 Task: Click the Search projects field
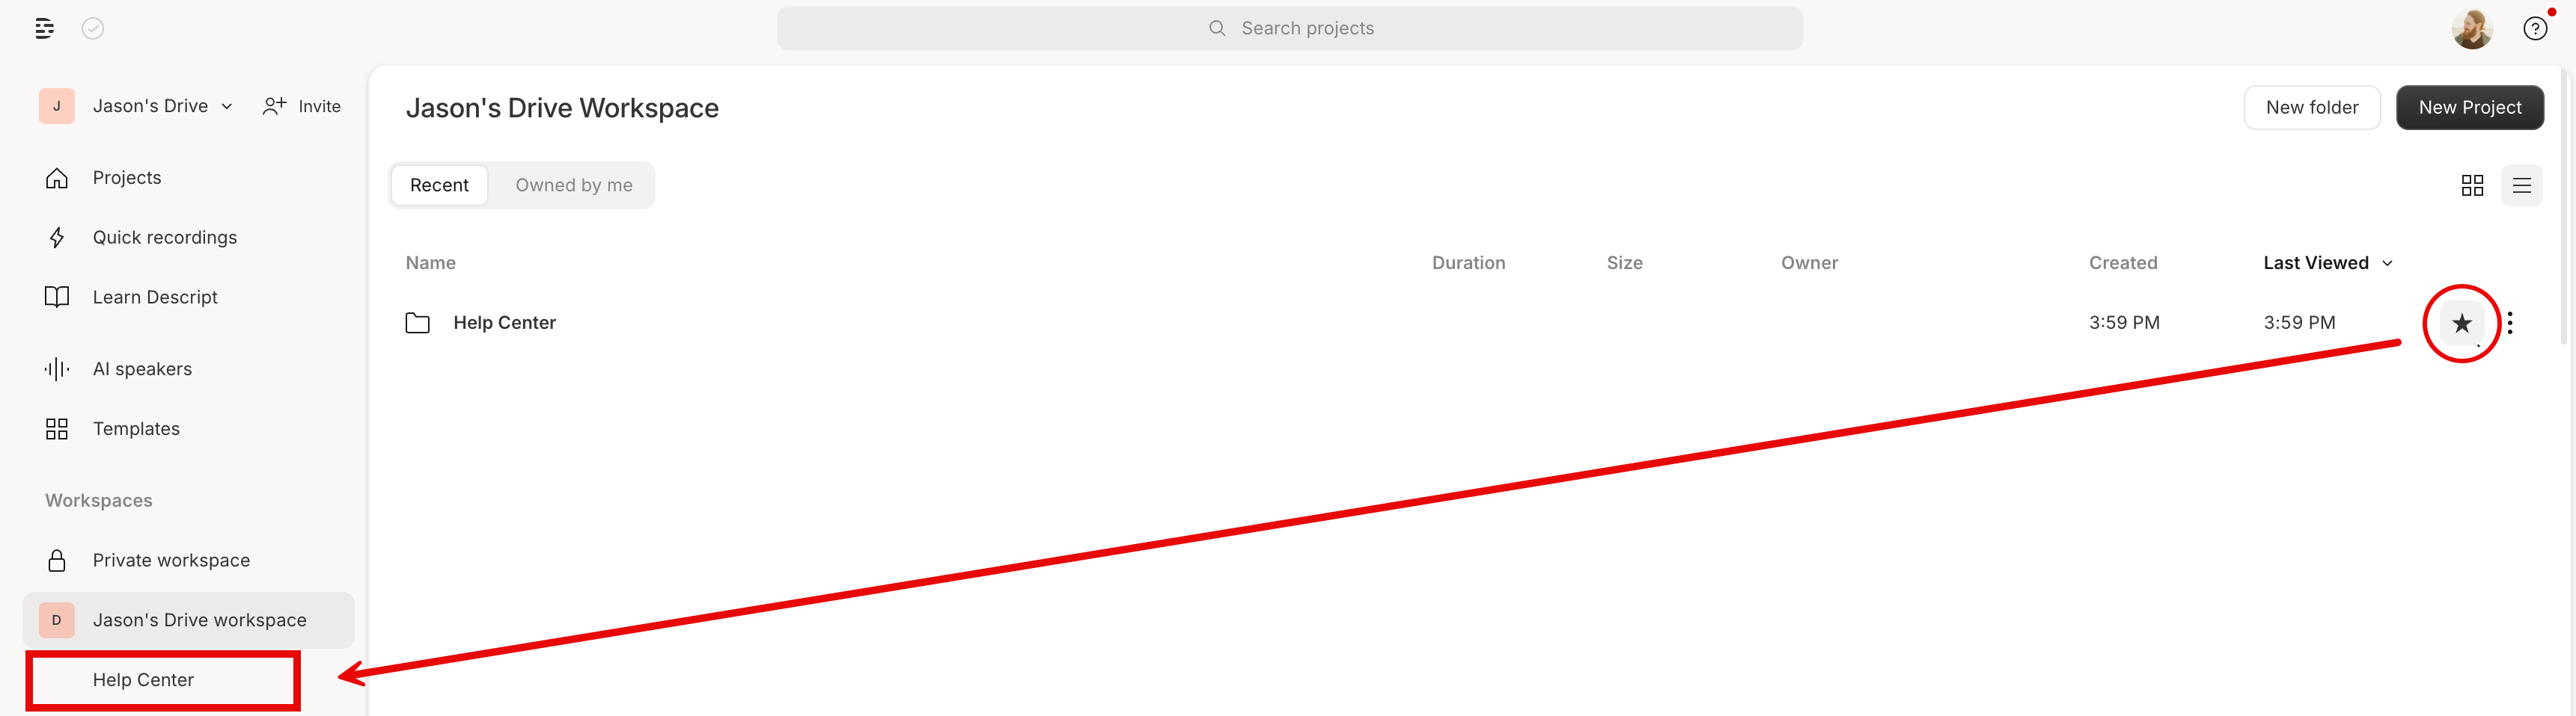tap(1290, 28)
